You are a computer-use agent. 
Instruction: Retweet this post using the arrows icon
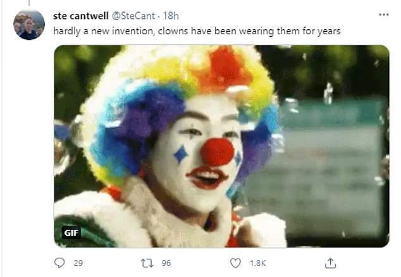(146, 262)
